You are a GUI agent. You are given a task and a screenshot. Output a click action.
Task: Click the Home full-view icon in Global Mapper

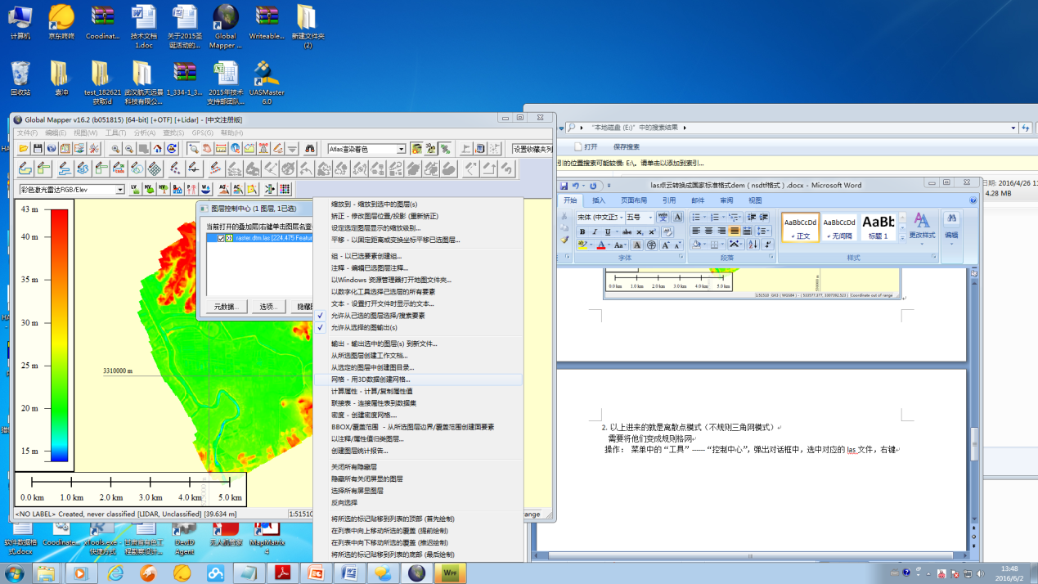tap(158, 148)
